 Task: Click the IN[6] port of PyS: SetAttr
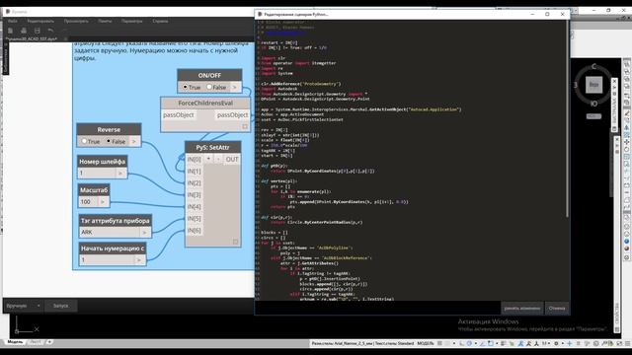pos(195,230)
